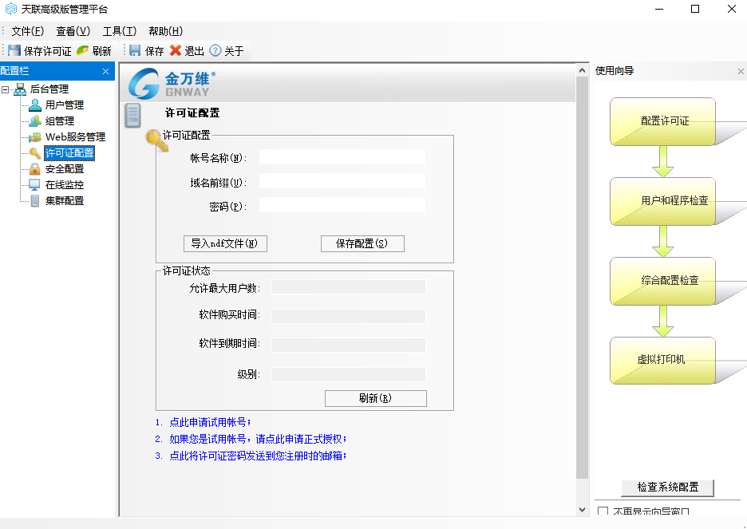The width and height of the screenshot is (747, 529).
Task: Click the red X 退出 icon
Action: [176, 50]
